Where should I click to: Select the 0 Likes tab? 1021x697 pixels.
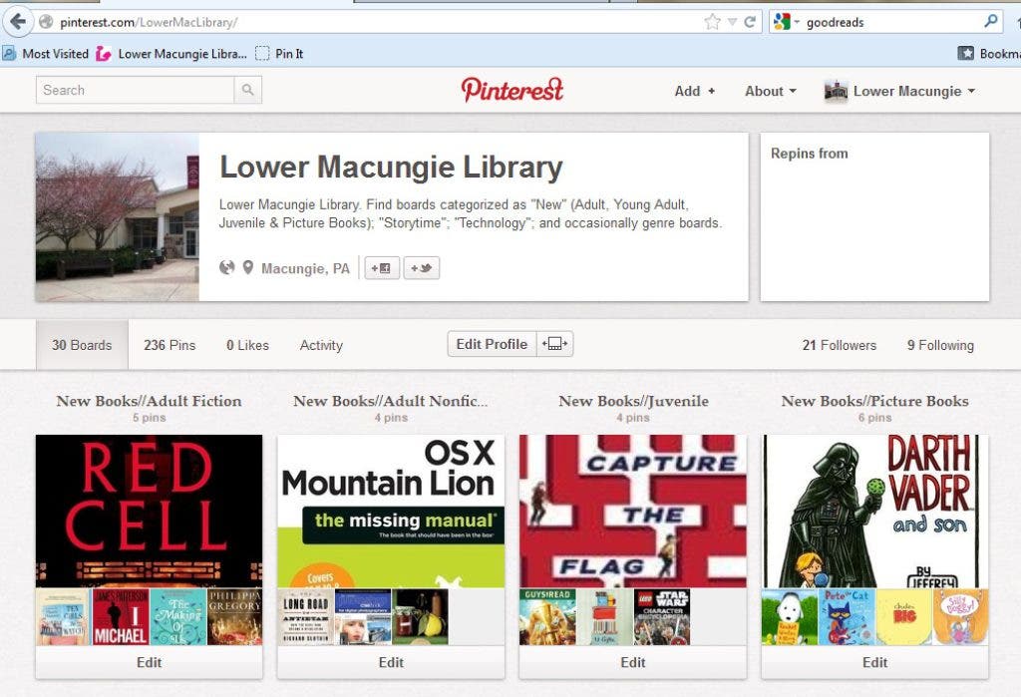[x=247, y=345]
